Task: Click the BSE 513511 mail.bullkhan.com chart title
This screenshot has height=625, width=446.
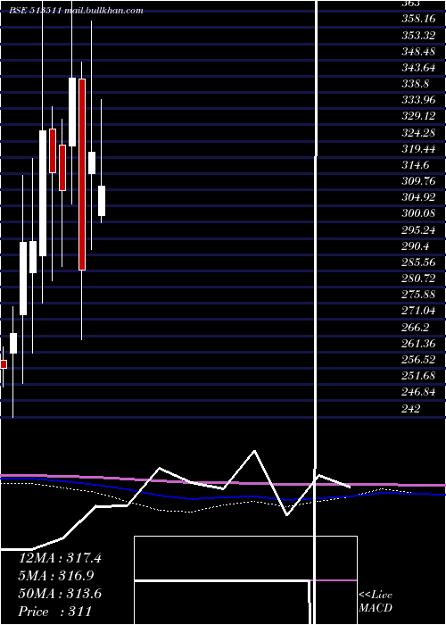Action: click(x=76, y=11)
